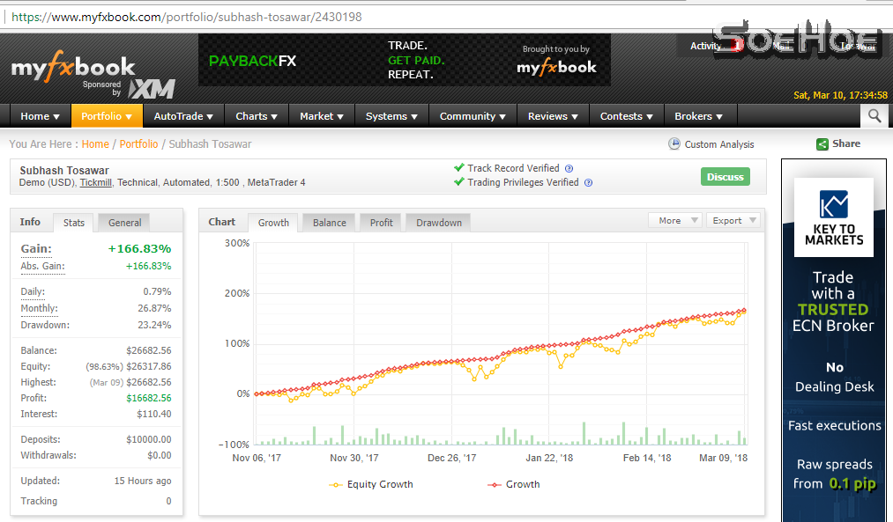Switch to the Drawdown chart tab
Viewport: 893px width, 522px height.
point(437,223)
